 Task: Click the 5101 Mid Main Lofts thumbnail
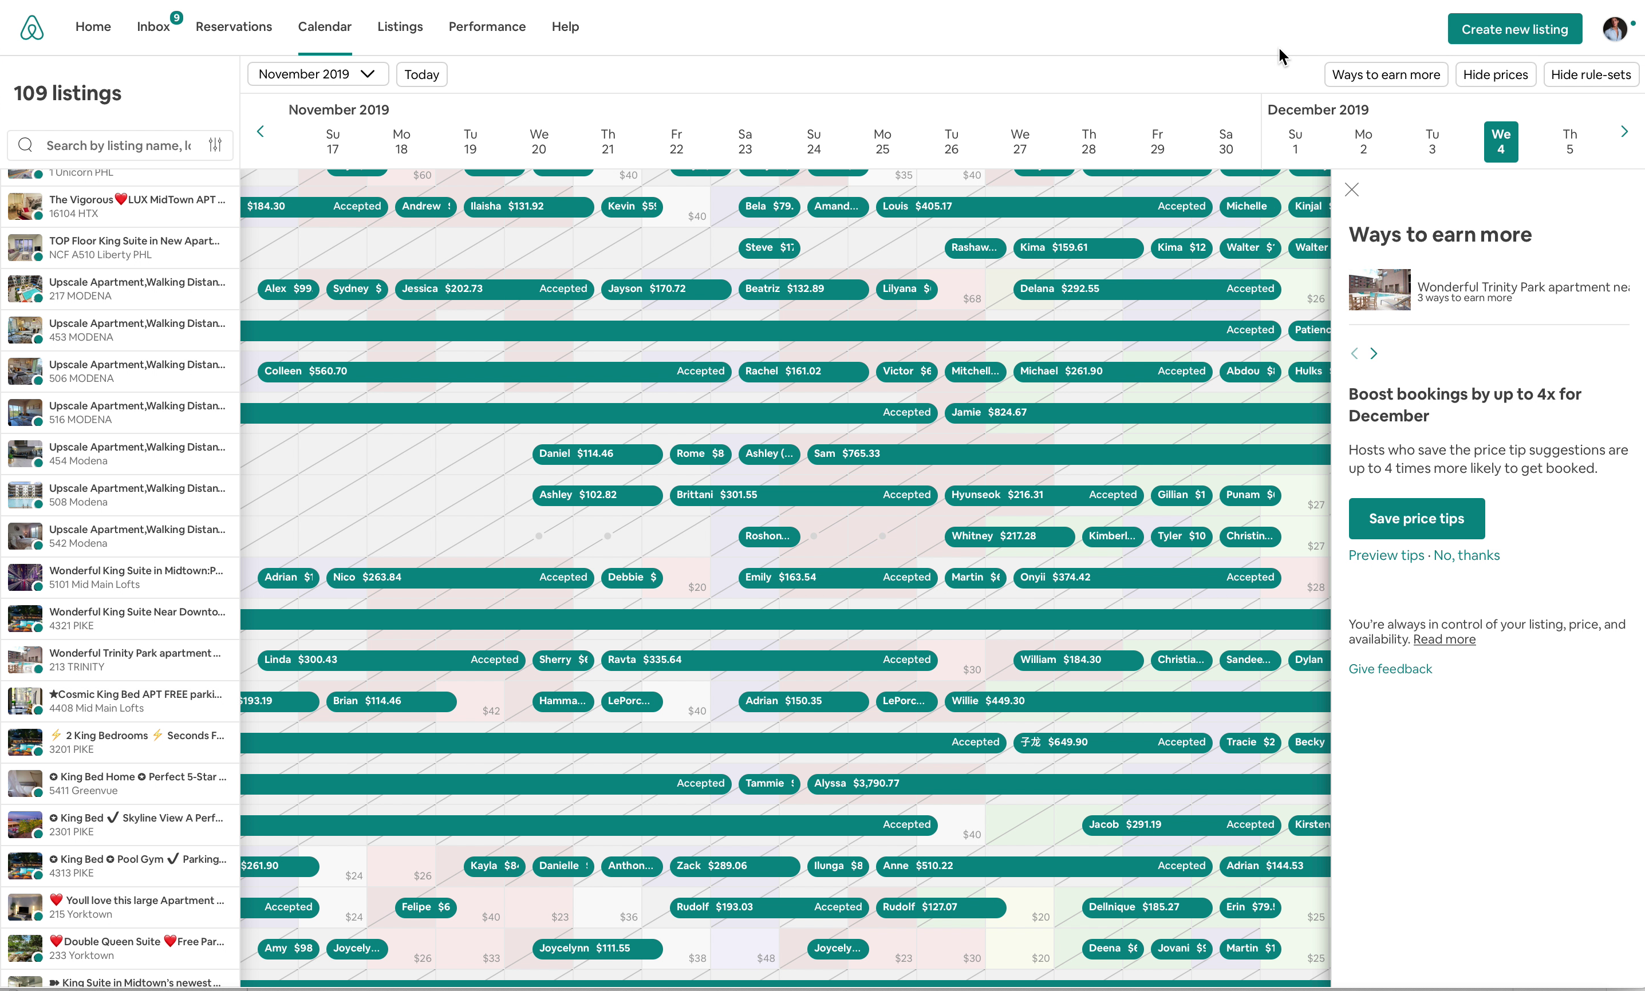pos(25,577)
